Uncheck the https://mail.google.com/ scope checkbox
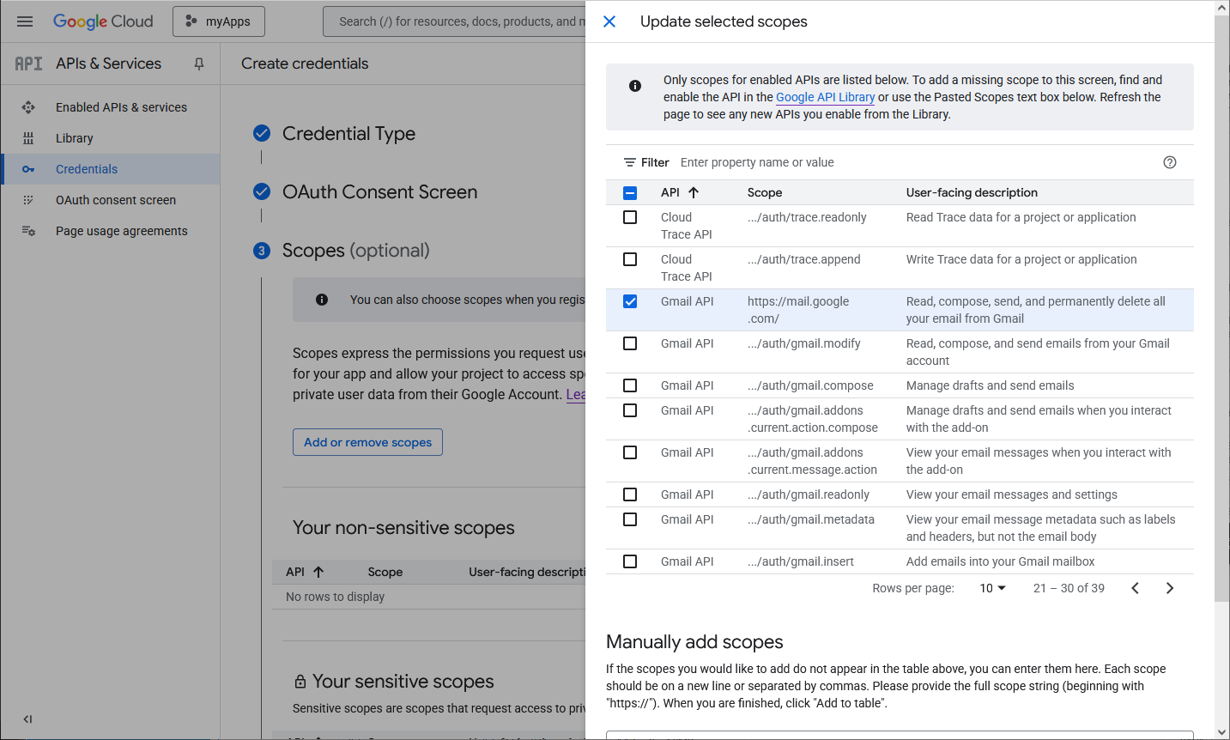This screenshot has width=1230, height=740. (x=630, y=301)
